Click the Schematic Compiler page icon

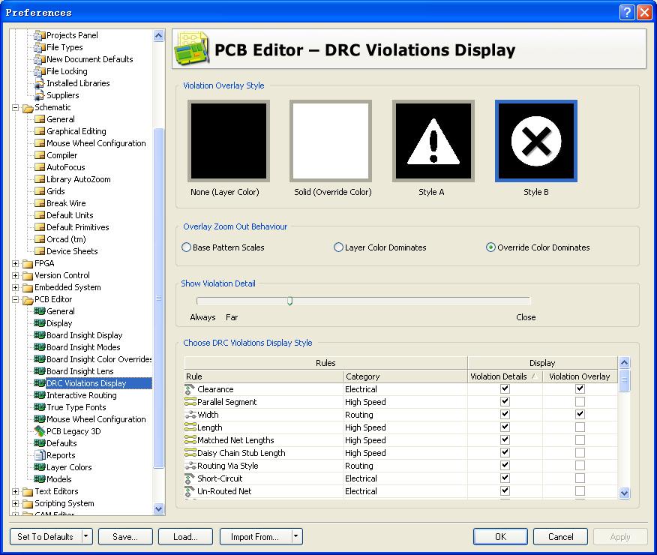pyautogui.click(x=40, y=155)
